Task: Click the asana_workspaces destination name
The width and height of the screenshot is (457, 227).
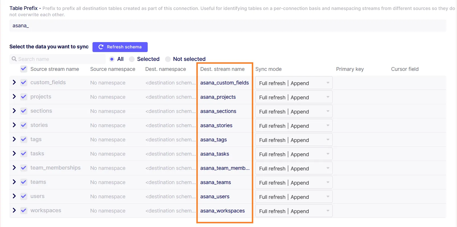Action: (x=223, y=211)
